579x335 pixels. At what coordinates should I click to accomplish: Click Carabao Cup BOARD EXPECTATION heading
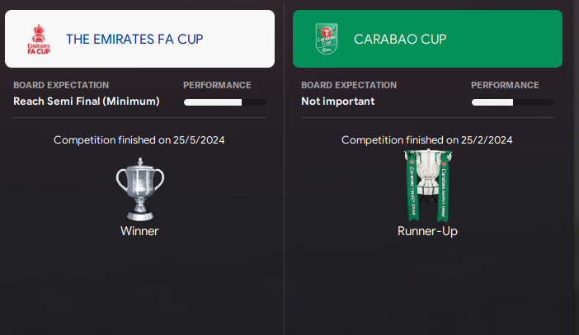pyautogui.click(x=349, y=85)
